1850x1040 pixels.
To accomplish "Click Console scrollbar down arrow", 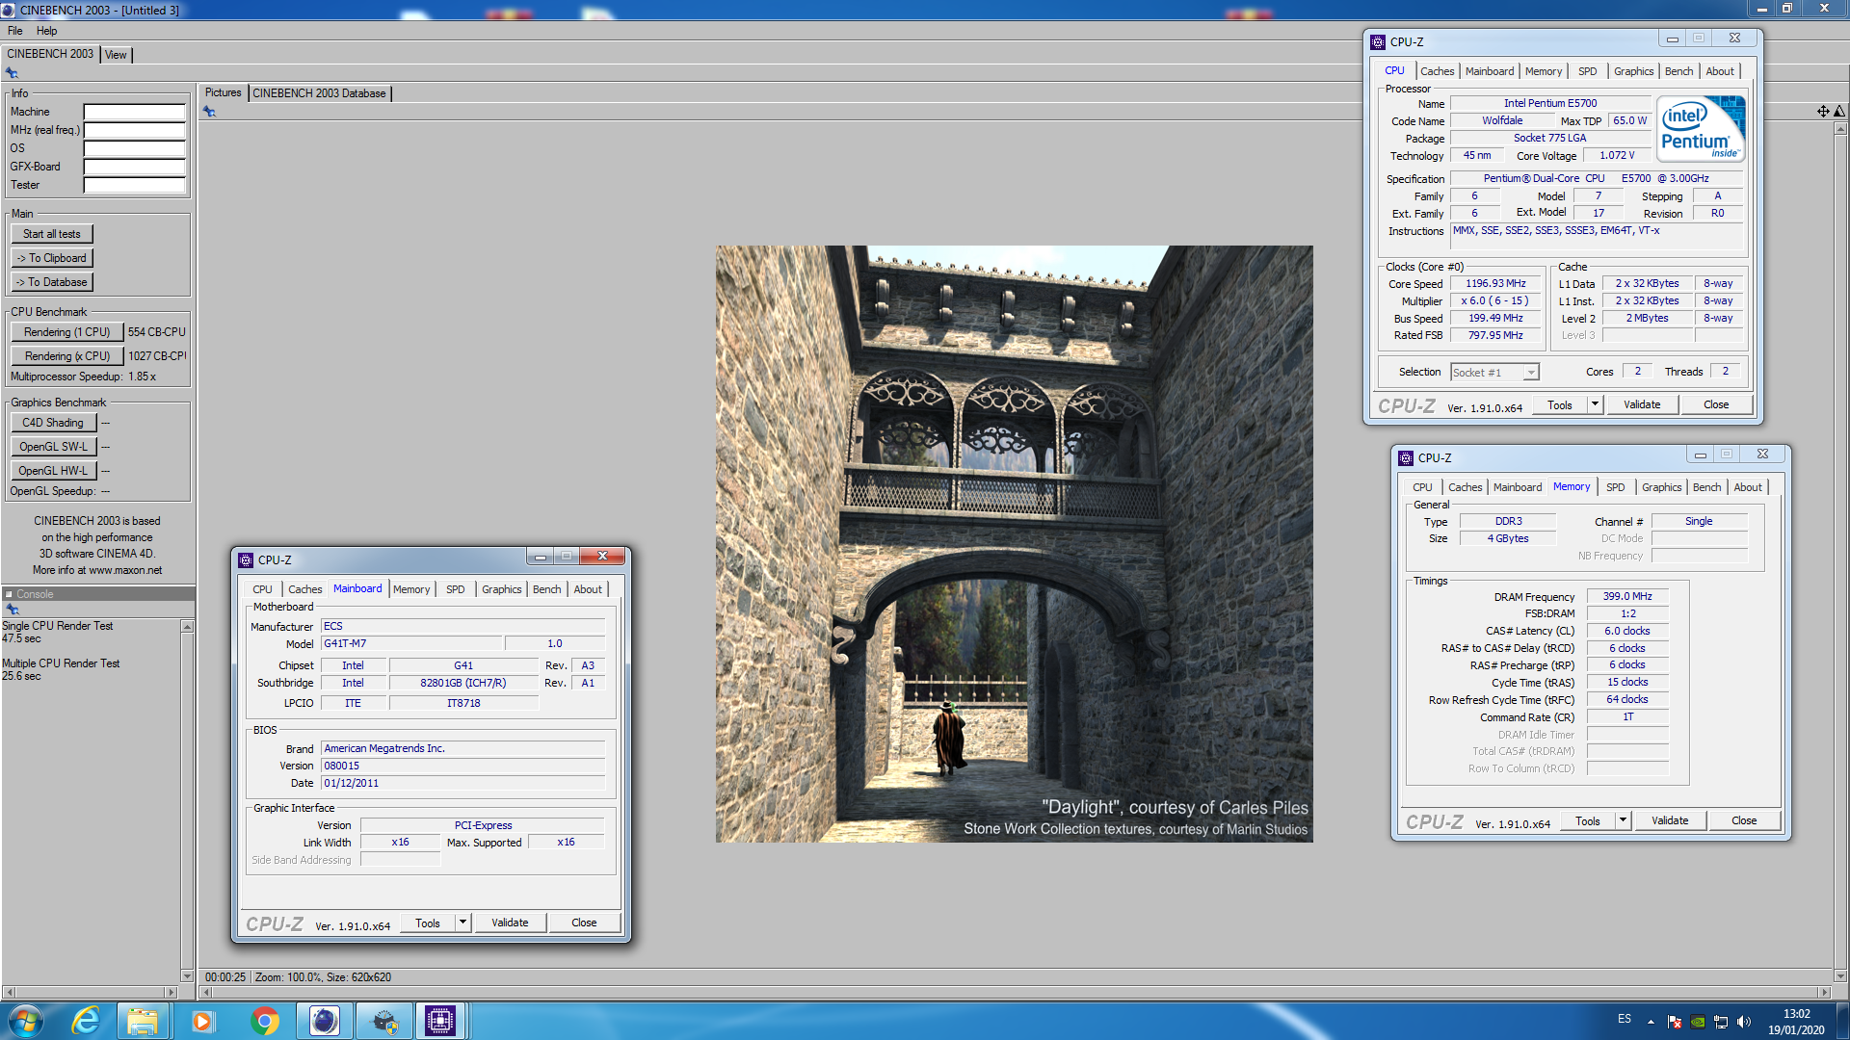I will pos(187,975).
